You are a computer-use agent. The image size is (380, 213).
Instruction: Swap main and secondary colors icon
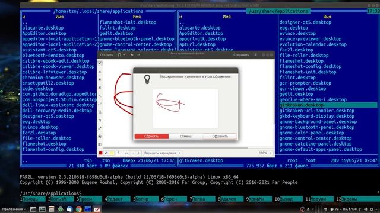106,153
